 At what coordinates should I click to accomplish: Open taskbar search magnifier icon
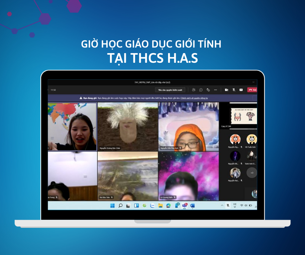pyautogui.click(x=120, y=205)
